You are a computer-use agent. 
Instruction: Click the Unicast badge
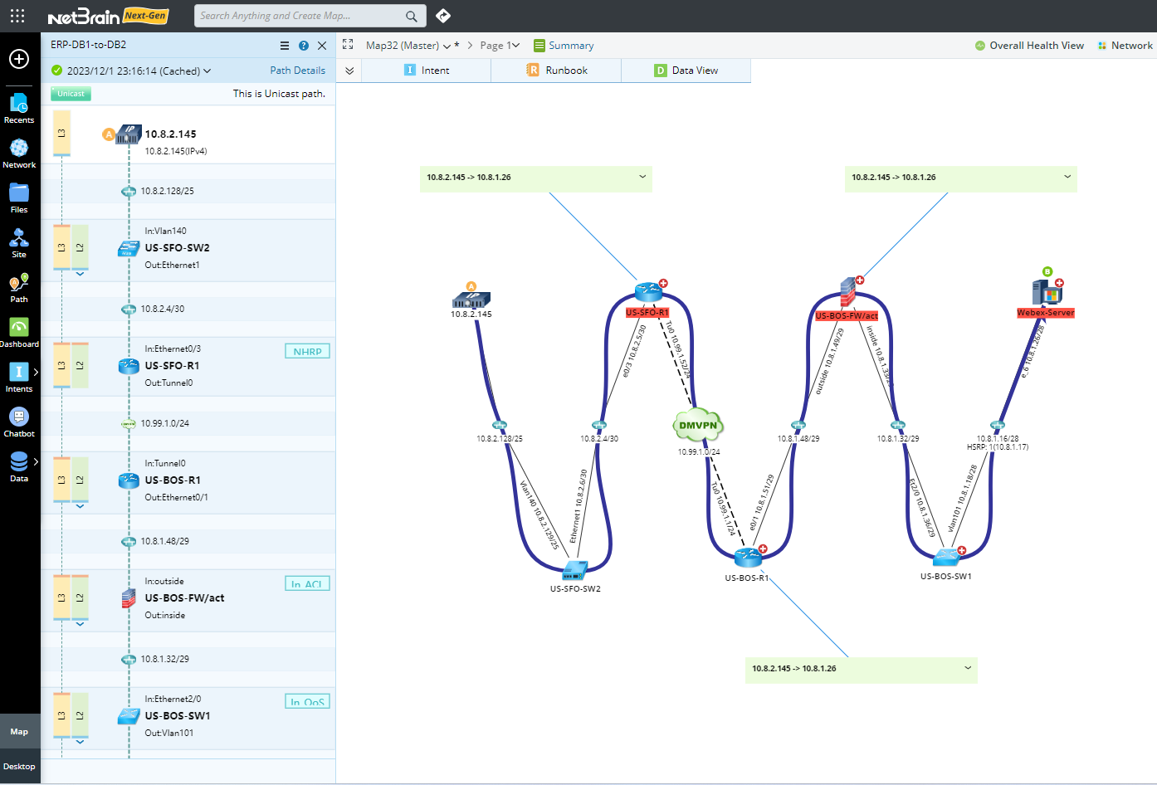71,94
